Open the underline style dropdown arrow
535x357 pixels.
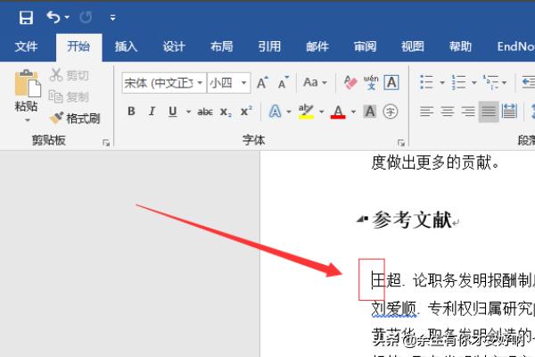[188, 112]
